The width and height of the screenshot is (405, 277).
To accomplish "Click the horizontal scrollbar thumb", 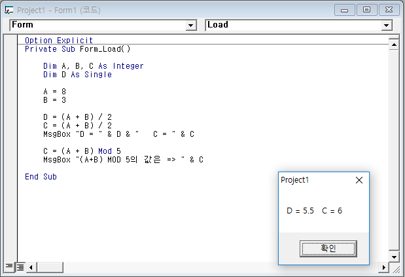I will pos(50,267).
